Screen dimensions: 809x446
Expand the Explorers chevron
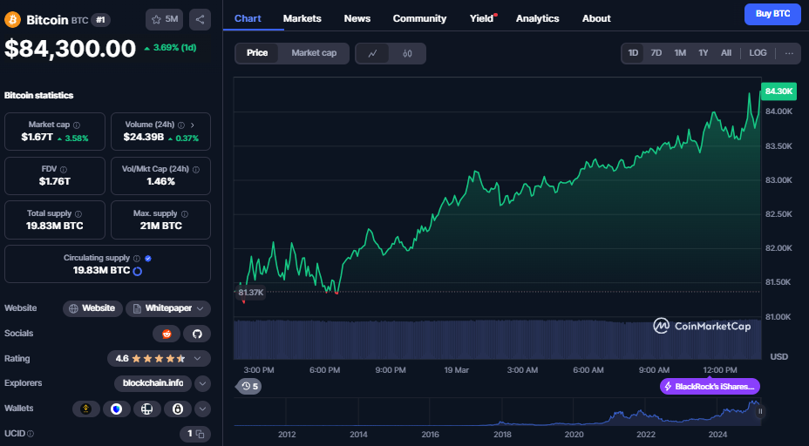203,383
